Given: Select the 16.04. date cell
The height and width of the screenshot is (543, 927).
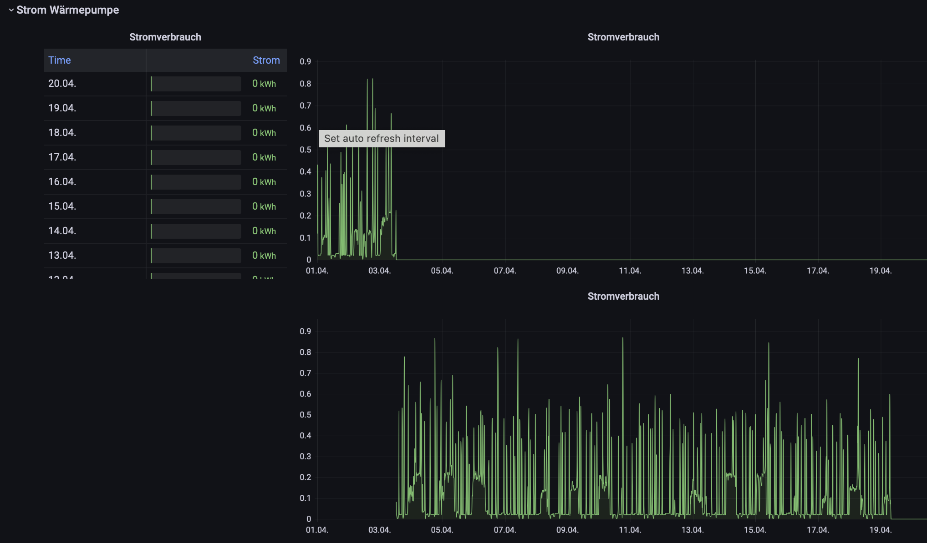Looking at the screenshot, I should (62, 182).
